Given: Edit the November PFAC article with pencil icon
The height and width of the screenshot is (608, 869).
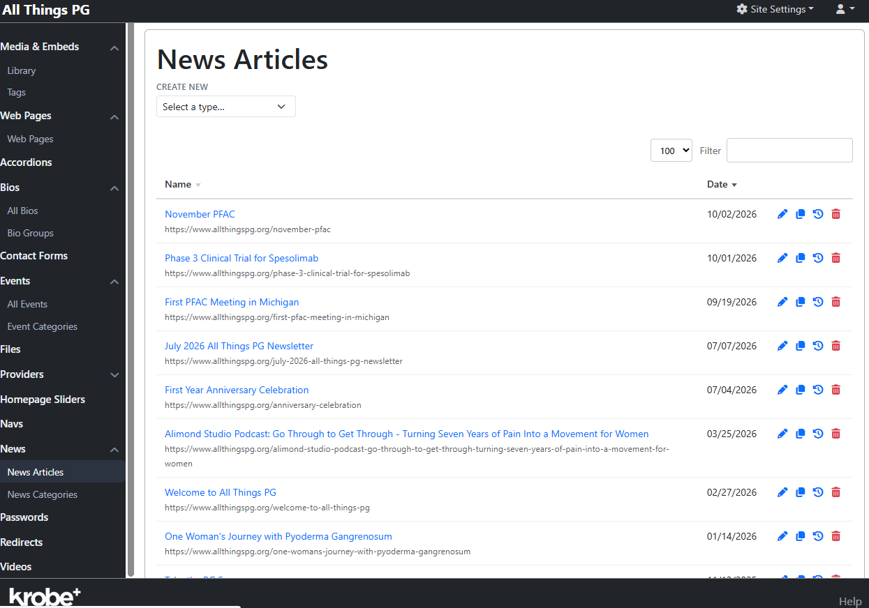Looking at the screenshot, I should click(782, 214).
